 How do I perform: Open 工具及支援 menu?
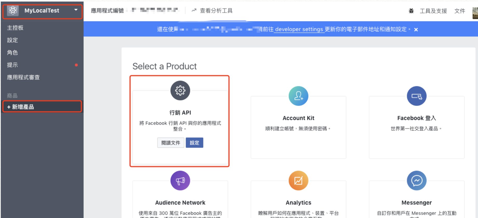click(433, 11)
